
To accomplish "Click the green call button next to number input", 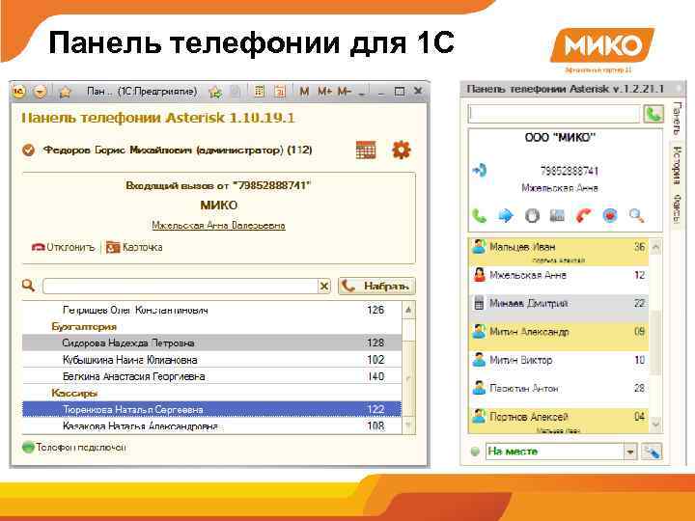I will [653, 114].
